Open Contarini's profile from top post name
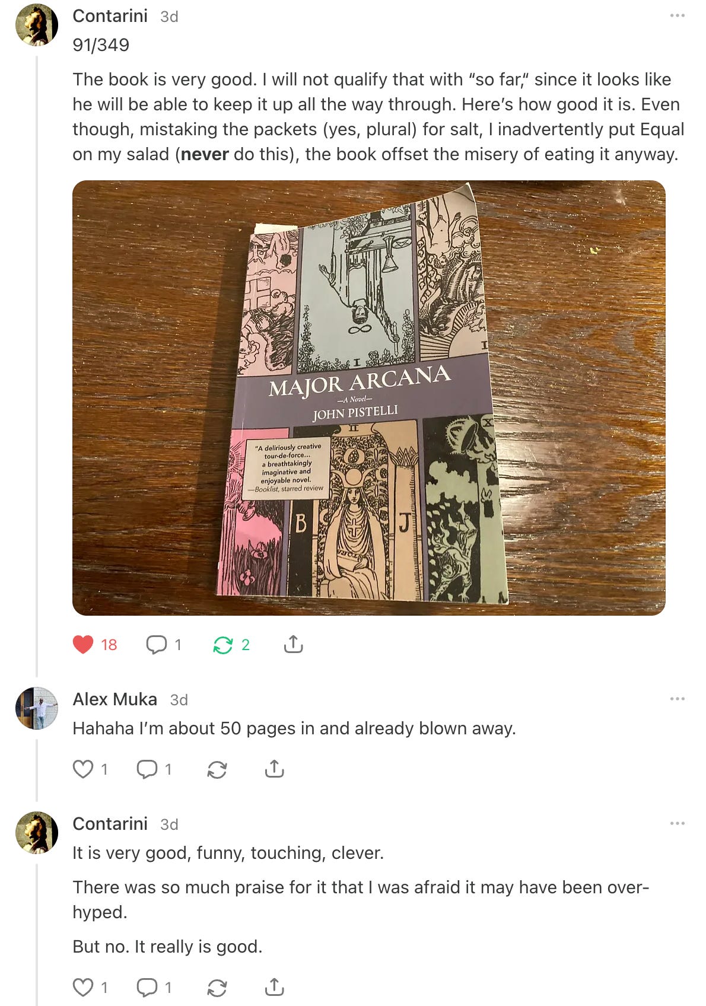 (x=110, y=16)
